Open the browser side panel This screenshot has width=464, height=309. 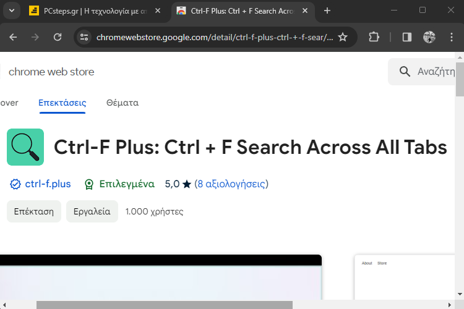[x=407, y=37]
